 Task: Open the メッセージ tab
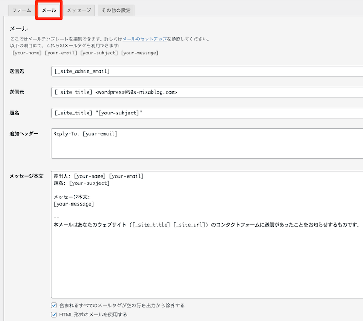tap(78, 10)
